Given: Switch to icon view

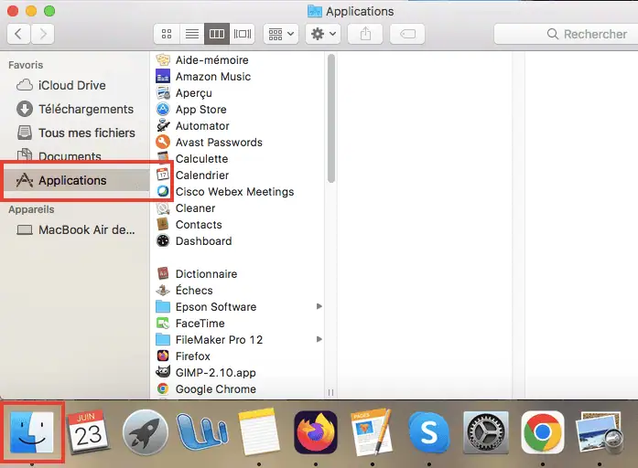Looking at the screenshot, I should point(167,34).
